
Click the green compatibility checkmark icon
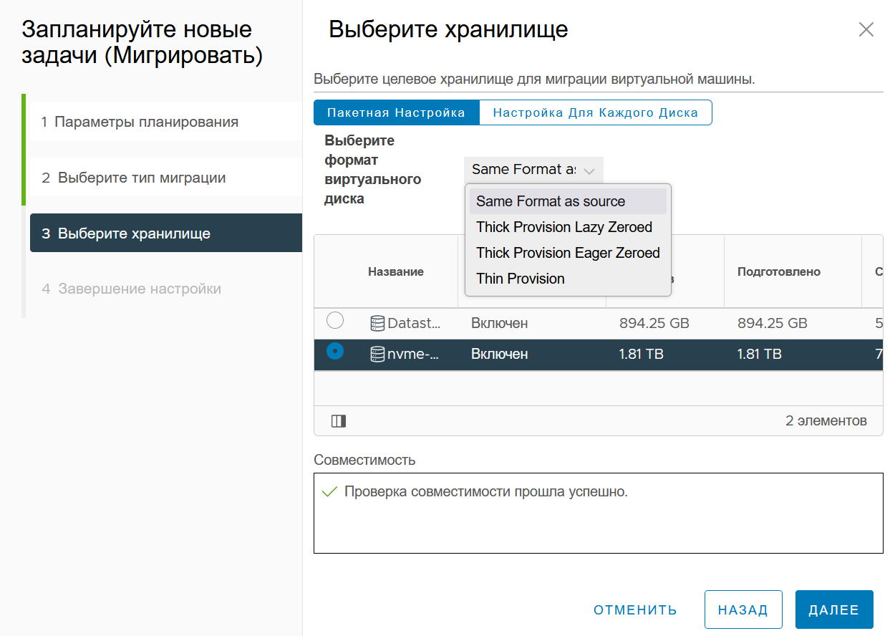coord(329,492)
